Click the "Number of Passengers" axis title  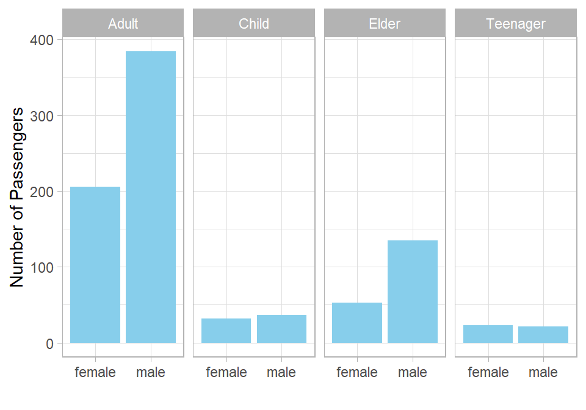tap(17, 197)
